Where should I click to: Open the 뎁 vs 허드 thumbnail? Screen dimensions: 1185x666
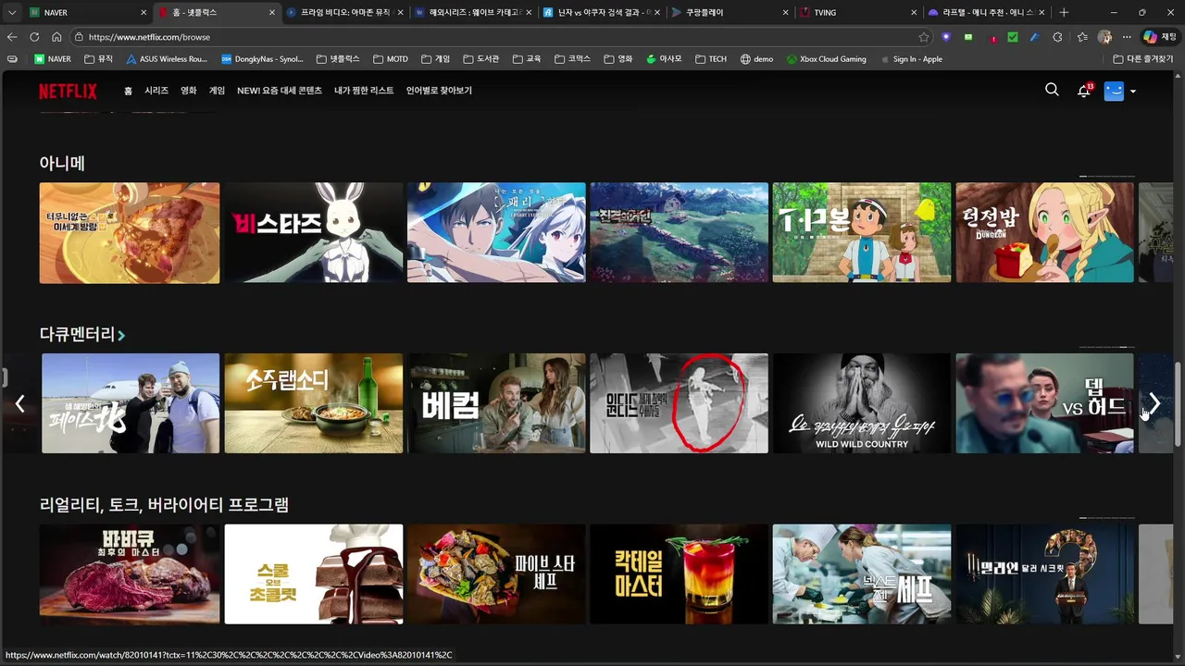[x=1044, y=403]
